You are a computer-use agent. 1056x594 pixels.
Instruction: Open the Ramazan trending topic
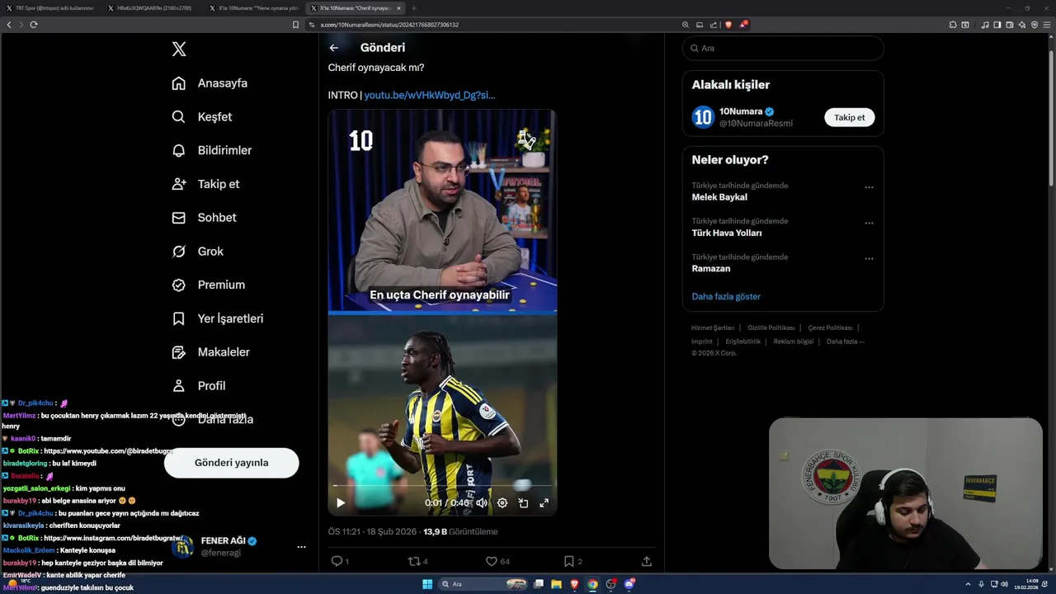point(710,268)
